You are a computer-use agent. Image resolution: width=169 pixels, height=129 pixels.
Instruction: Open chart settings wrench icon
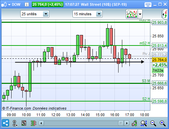pos(134,123)
